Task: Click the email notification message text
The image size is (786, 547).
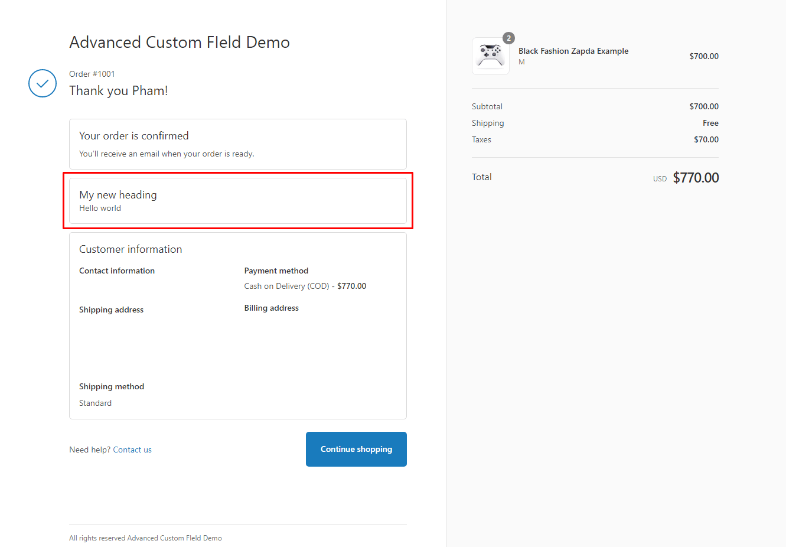Action: (167, 154)
